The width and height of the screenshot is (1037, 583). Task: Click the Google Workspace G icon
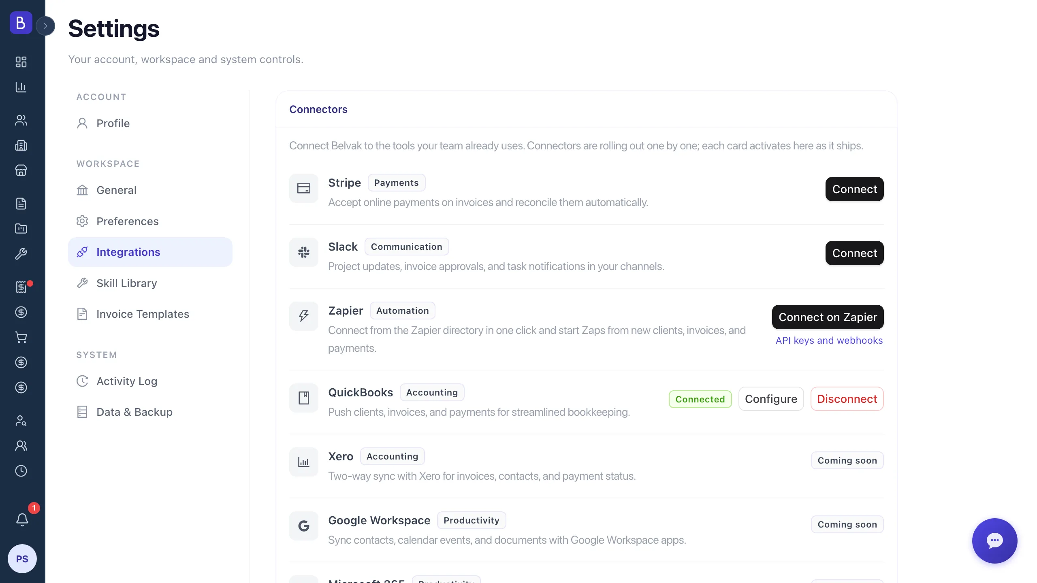pos(304,526)
